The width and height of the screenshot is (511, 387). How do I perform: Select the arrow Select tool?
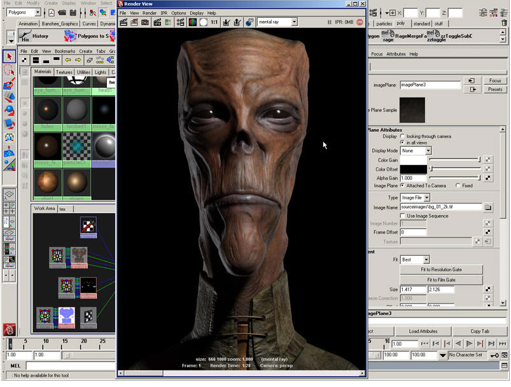pyautogui.click(x=9, y=57)
